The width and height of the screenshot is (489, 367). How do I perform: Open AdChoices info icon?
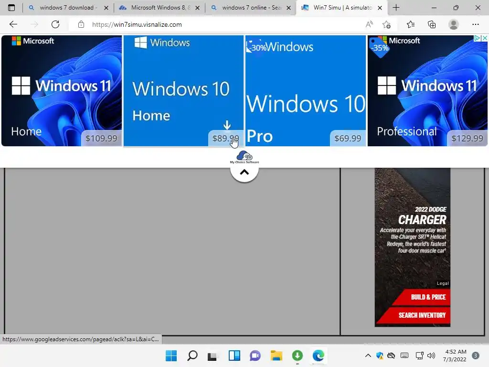tap(477, 38)
